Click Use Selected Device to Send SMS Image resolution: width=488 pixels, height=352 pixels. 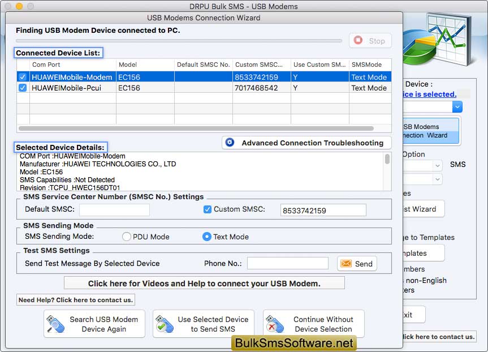coord(204,324)
